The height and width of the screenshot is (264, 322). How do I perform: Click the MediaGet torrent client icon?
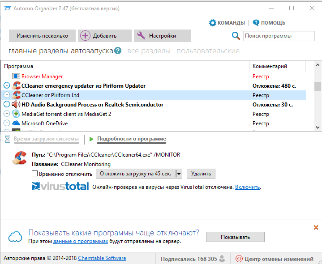(16, 114)
